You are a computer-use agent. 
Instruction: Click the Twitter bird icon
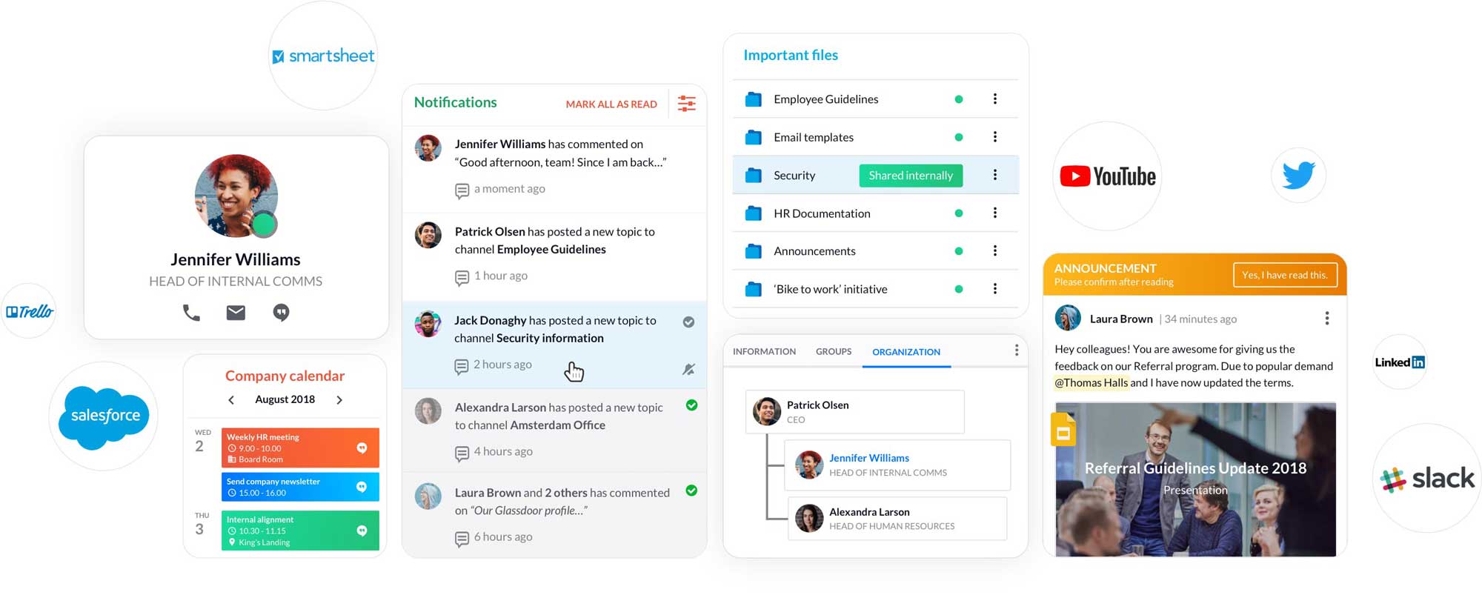(x=1298, y=176)
